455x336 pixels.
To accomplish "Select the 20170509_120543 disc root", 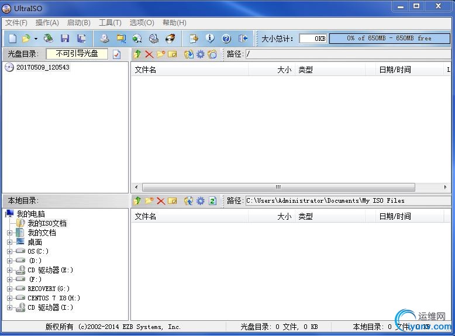I will pos(43,67).
